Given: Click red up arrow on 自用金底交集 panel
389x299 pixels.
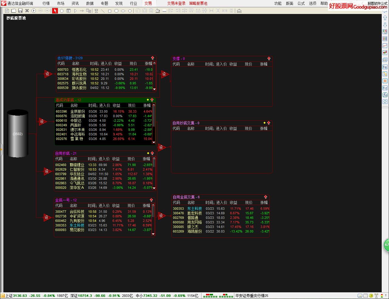Looking at the screenshot, I should 266,197.
